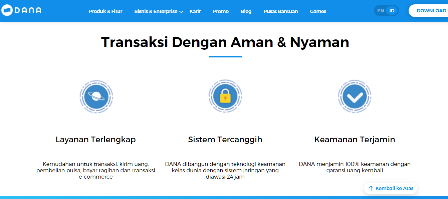Screen dimensions: 448x199
Task: Click the up arrow in Kembali ke Atas
Action: [371, 188]
